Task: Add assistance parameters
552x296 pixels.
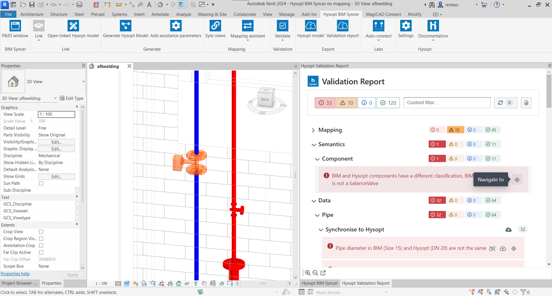Action: (x=176, y=30)
